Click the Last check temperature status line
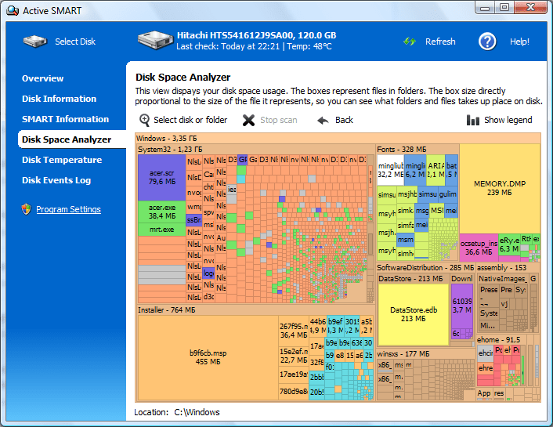Image resolution: width=553 pixels, height=427 pixels. click(254, 46)
